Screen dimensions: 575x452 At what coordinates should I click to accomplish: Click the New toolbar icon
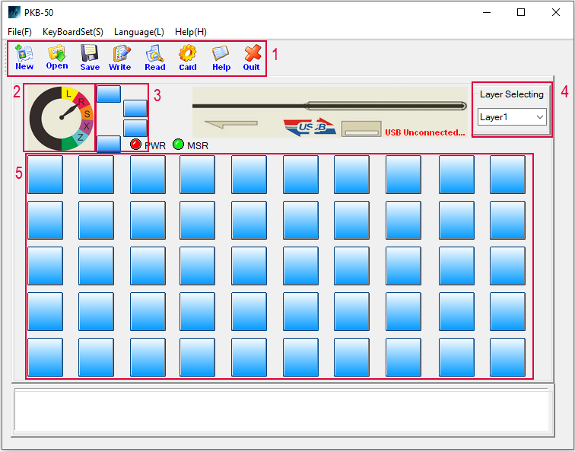tap(24, 58)
